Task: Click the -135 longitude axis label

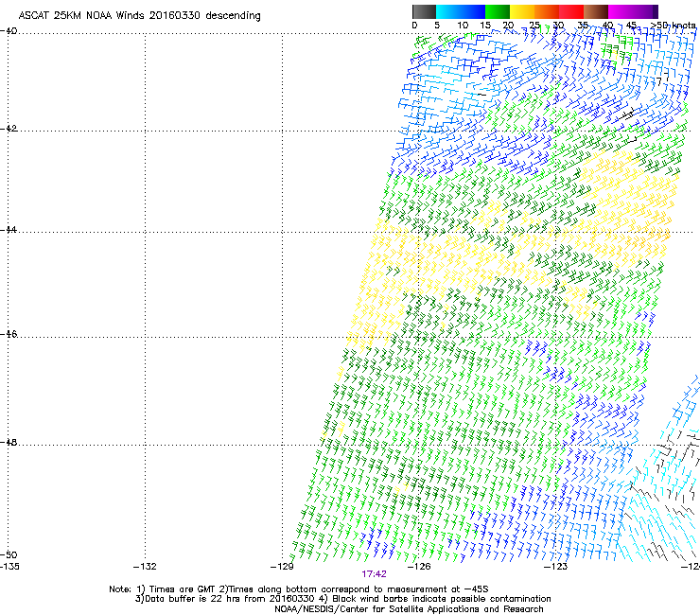Action: pyautogui.click(x=9, y=567)
